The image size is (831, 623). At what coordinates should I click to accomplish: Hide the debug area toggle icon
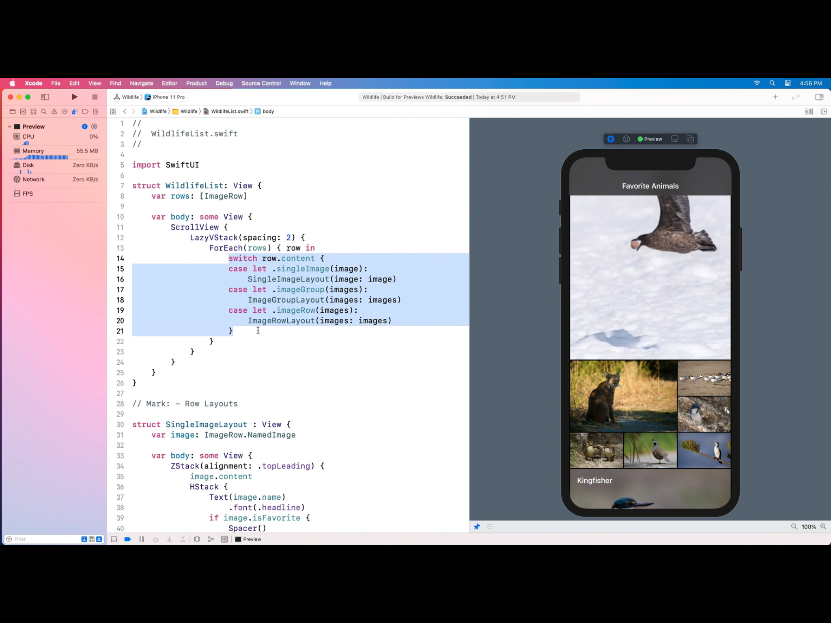click(114, 539)
